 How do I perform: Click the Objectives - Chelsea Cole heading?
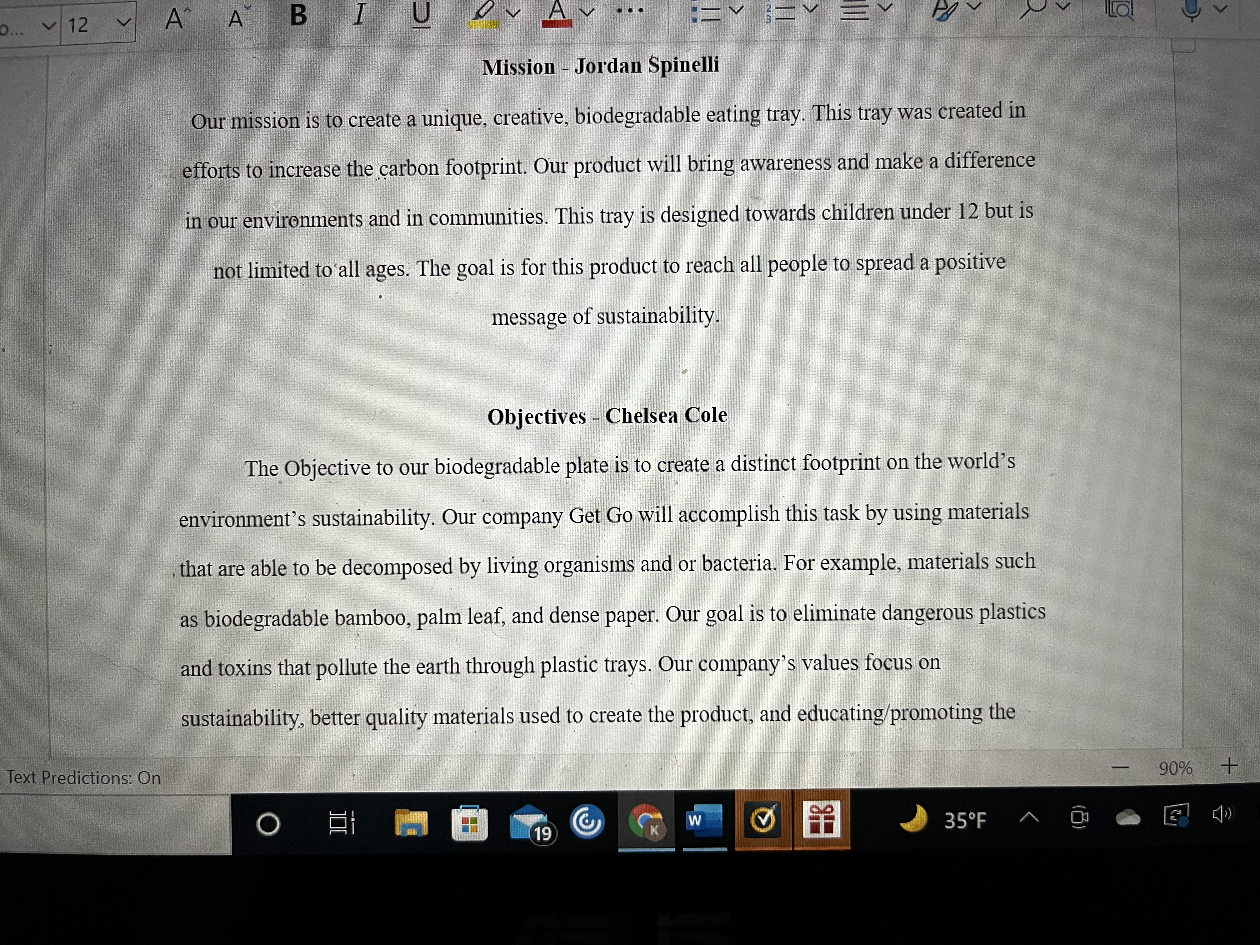point(607,416)
